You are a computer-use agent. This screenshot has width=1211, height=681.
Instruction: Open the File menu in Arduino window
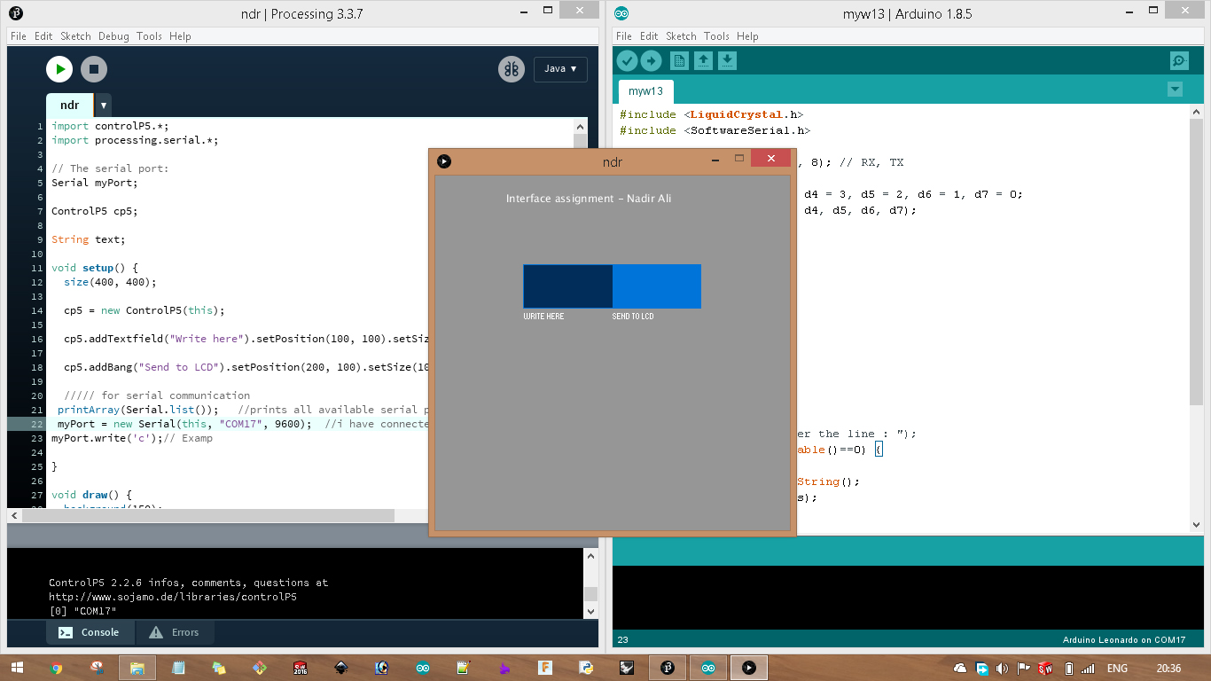click(x=624, y=36)
